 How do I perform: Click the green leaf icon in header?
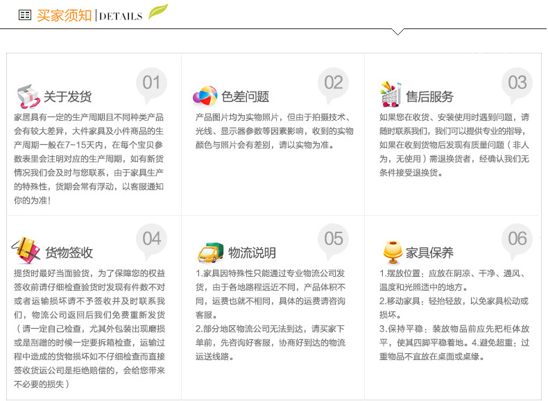(x=158, y=12)
